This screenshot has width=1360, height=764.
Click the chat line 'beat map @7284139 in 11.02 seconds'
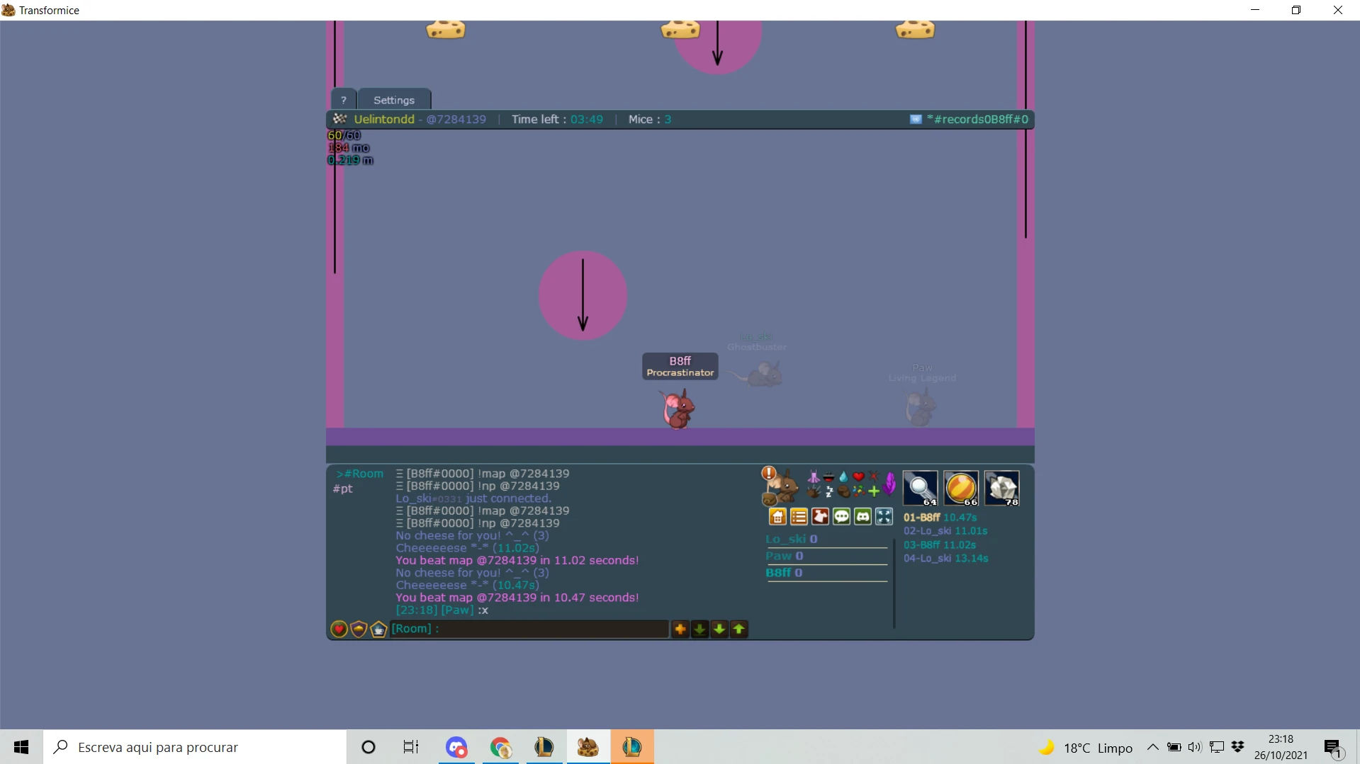point(517,560)
